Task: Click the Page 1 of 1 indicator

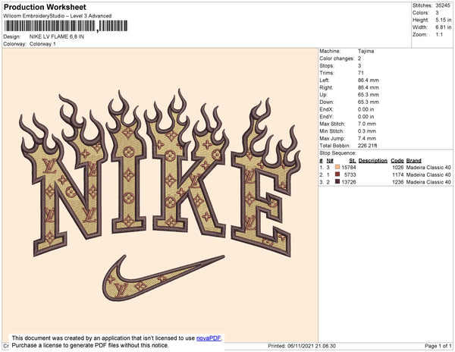Action: (438, 346)
